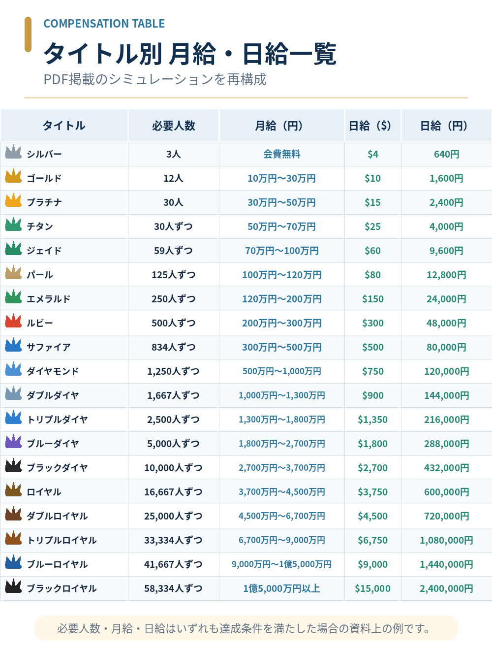Click the crown icon in the ジェイド row
The width and height of the screenshot is (492, 650).
pyautogui.click(x=13, y=249)
